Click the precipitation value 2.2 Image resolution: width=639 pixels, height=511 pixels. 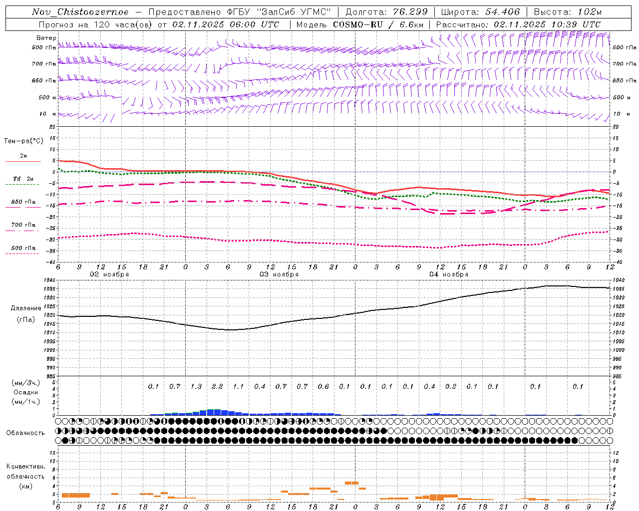point(217,386)
